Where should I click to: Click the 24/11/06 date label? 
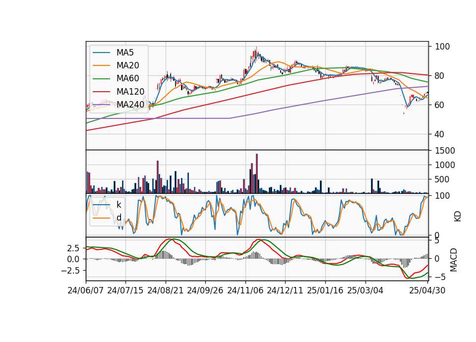pyautogui.click(x=245, y=290)
